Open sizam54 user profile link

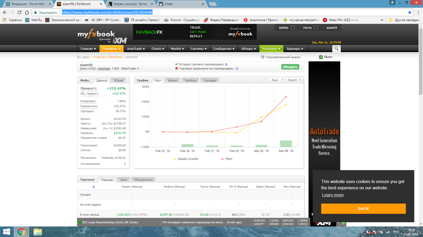332,28
